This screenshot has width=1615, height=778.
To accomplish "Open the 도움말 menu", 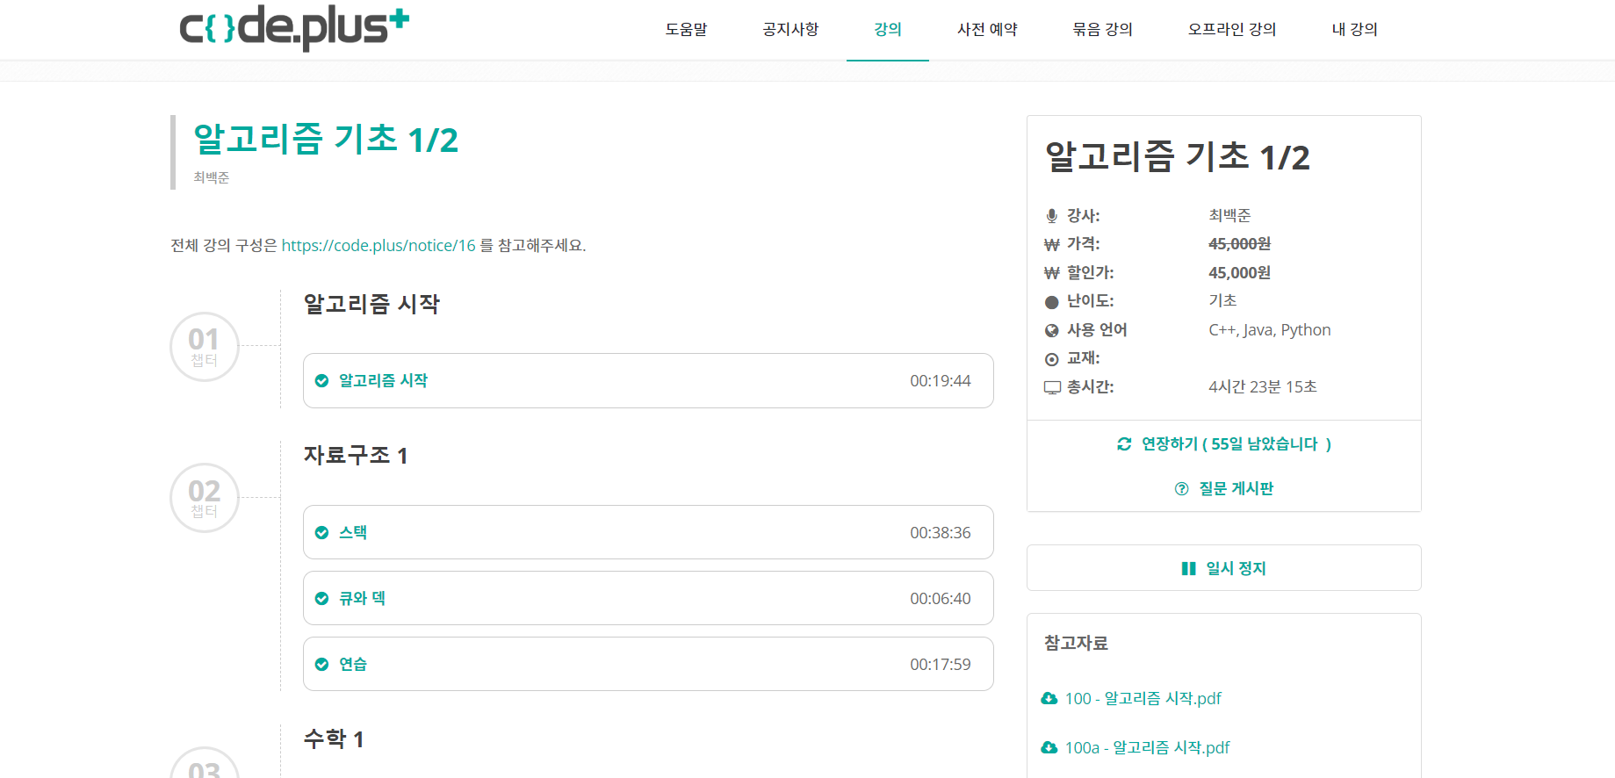I will [x=686, y=30].
